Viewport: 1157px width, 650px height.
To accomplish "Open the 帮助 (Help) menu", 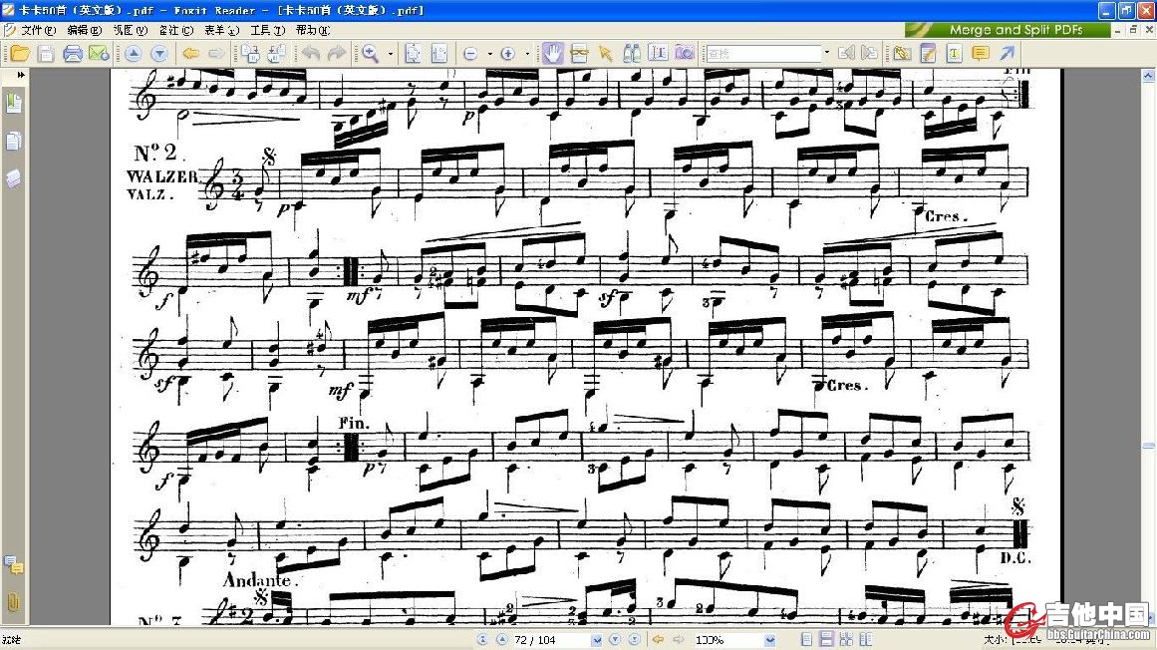I will point(313,30).
